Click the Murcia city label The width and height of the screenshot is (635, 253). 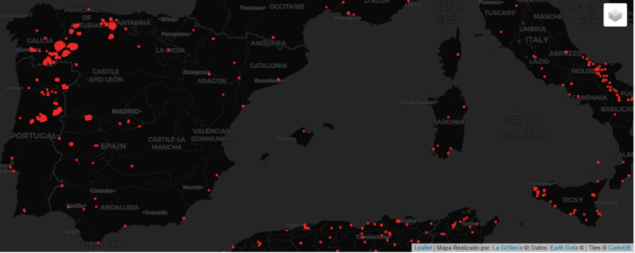tap(192, 187)
